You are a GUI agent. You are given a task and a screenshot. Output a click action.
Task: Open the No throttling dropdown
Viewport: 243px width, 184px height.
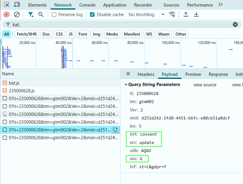click(146, 15)
